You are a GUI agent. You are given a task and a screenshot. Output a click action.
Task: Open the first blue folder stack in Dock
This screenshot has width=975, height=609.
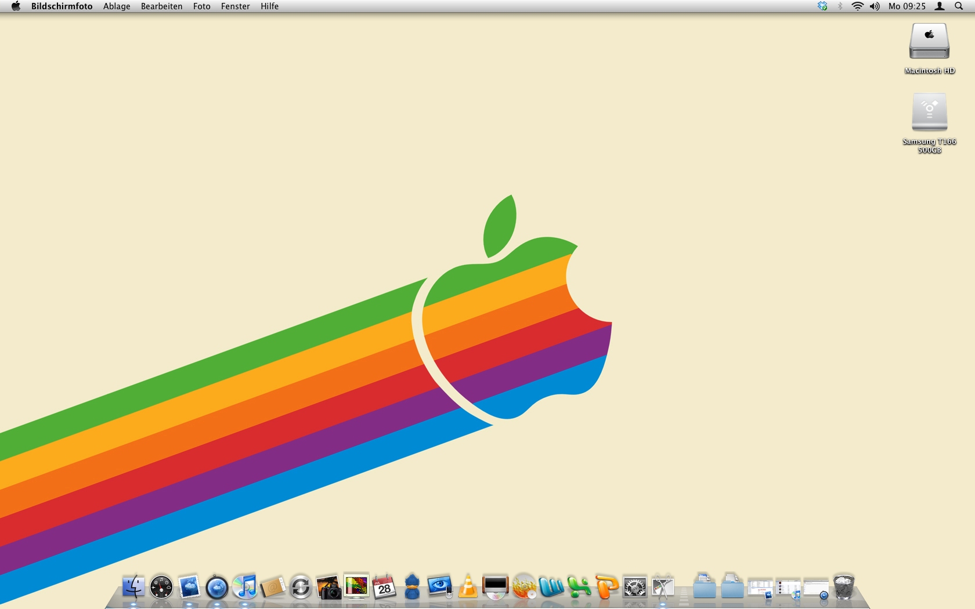[705, 587]
